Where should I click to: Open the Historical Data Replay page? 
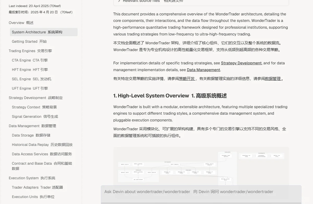42,145
